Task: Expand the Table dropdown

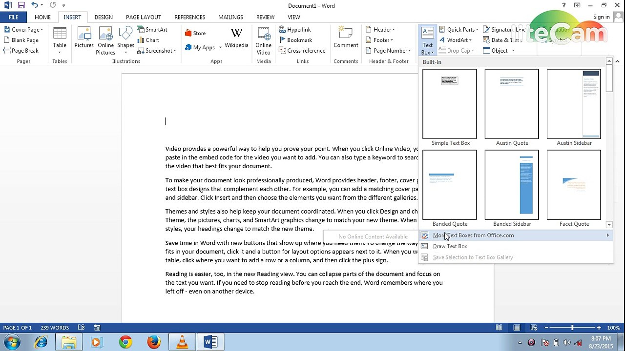Action: pyautogui.click(x=60, y=40)
